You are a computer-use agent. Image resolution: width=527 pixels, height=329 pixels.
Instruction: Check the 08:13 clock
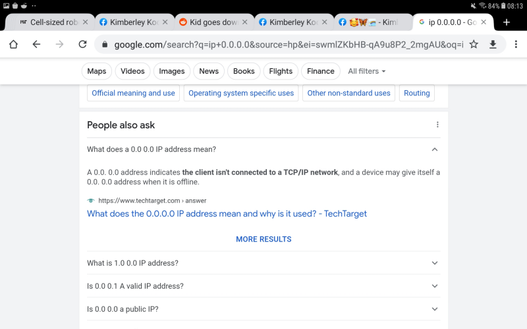pos(515,6)
